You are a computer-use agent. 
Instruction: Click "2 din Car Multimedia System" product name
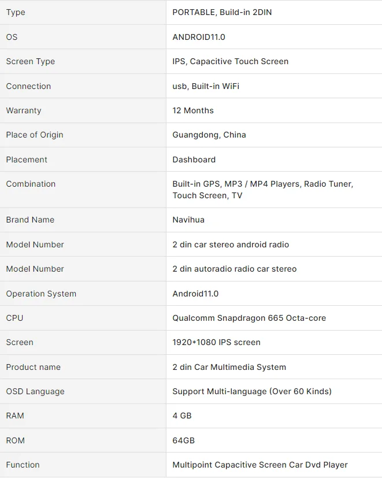tap(229, 367)
